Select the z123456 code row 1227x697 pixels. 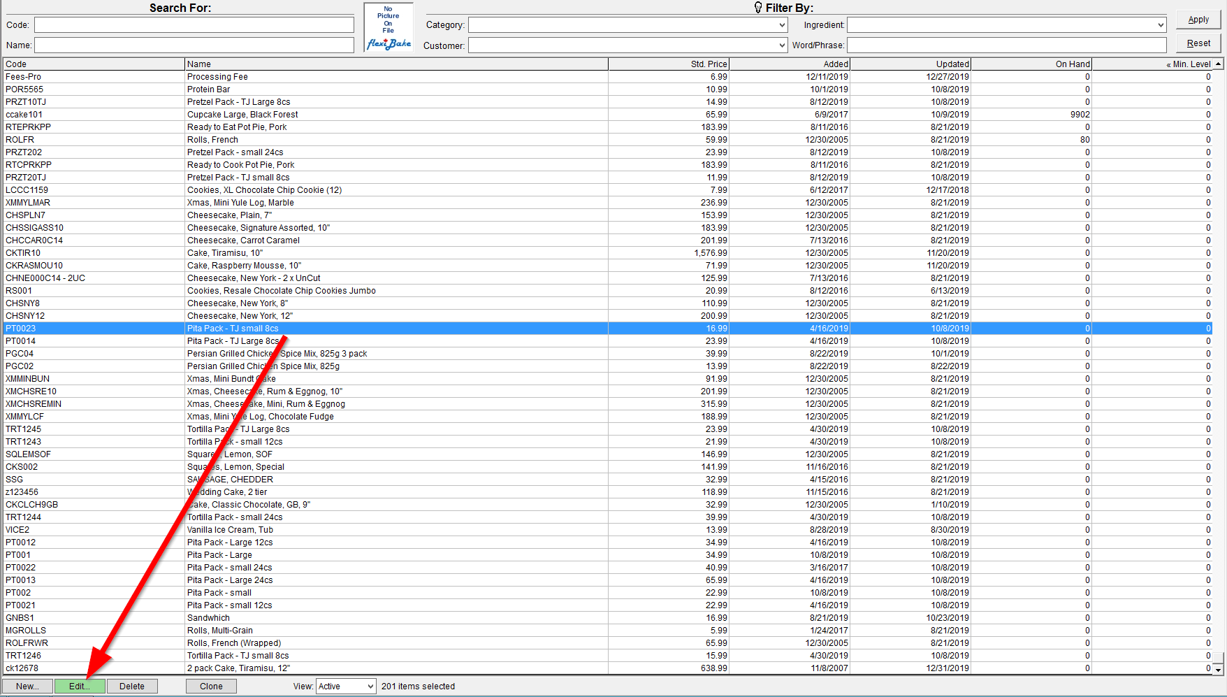point(607,492)
